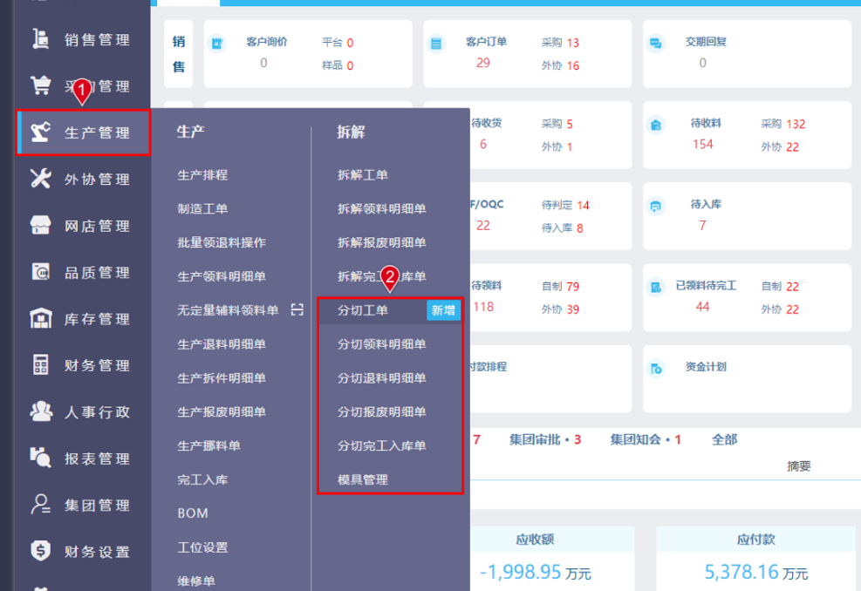Open the BOM menu entry

click(193, 513)
